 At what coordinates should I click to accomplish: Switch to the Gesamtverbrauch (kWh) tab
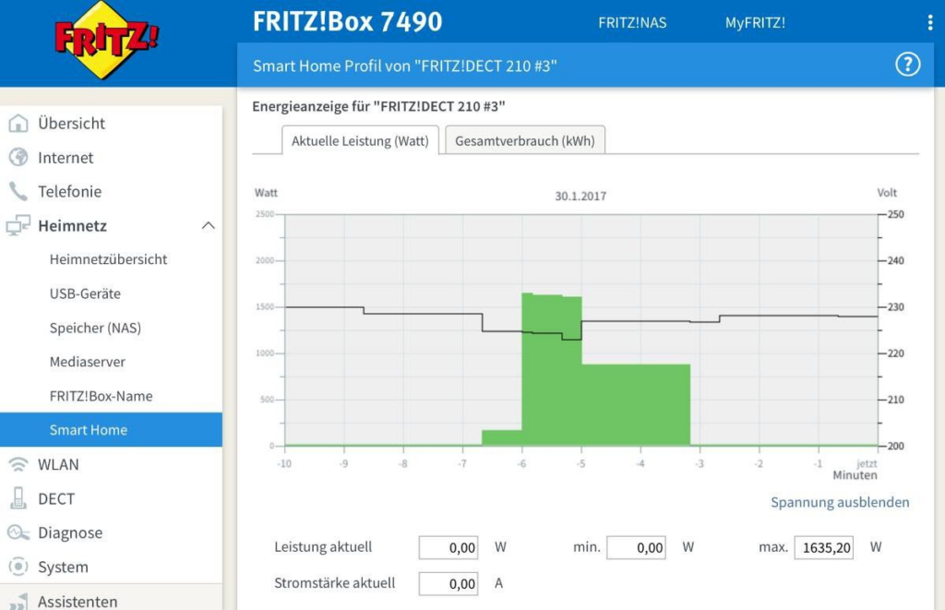point(524,140)
